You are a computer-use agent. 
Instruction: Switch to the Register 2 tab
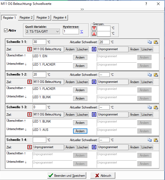26,18
